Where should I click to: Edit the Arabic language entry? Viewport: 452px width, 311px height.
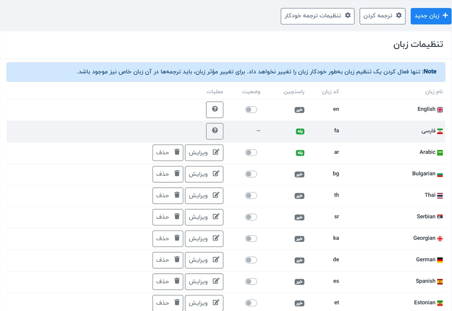click(204, 153)
